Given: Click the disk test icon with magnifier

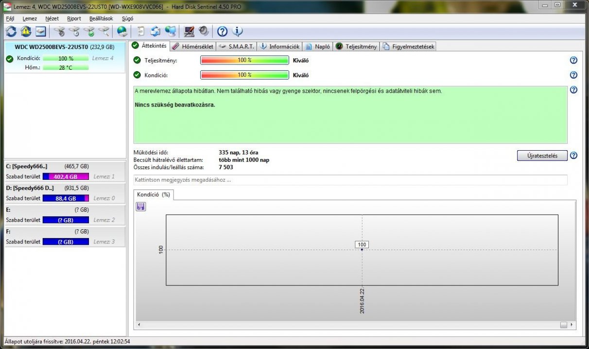Looking at the screenshot, I should [x=104, y=32].
